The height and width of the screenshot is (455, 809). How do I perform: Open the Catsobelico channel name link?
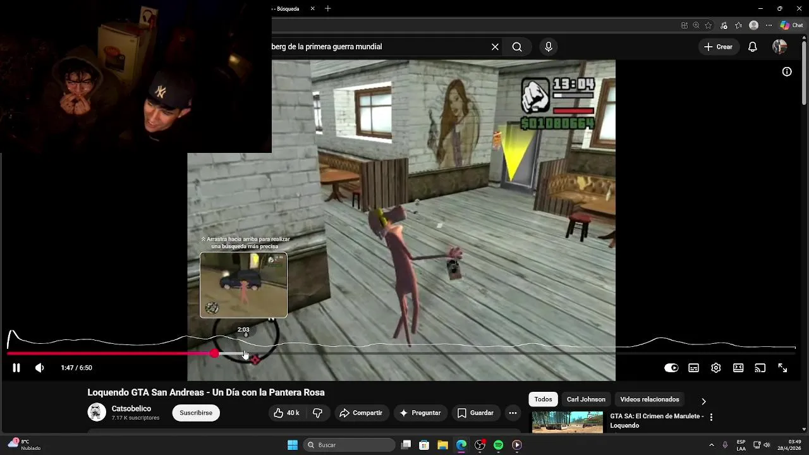131,409
